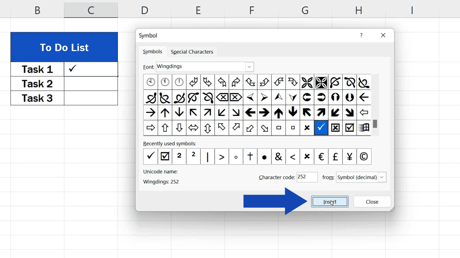Image resolution: width=460 pixels, height=258 pixels.
Task: Select the bold left arrow symbol
Action: point(250,113)
